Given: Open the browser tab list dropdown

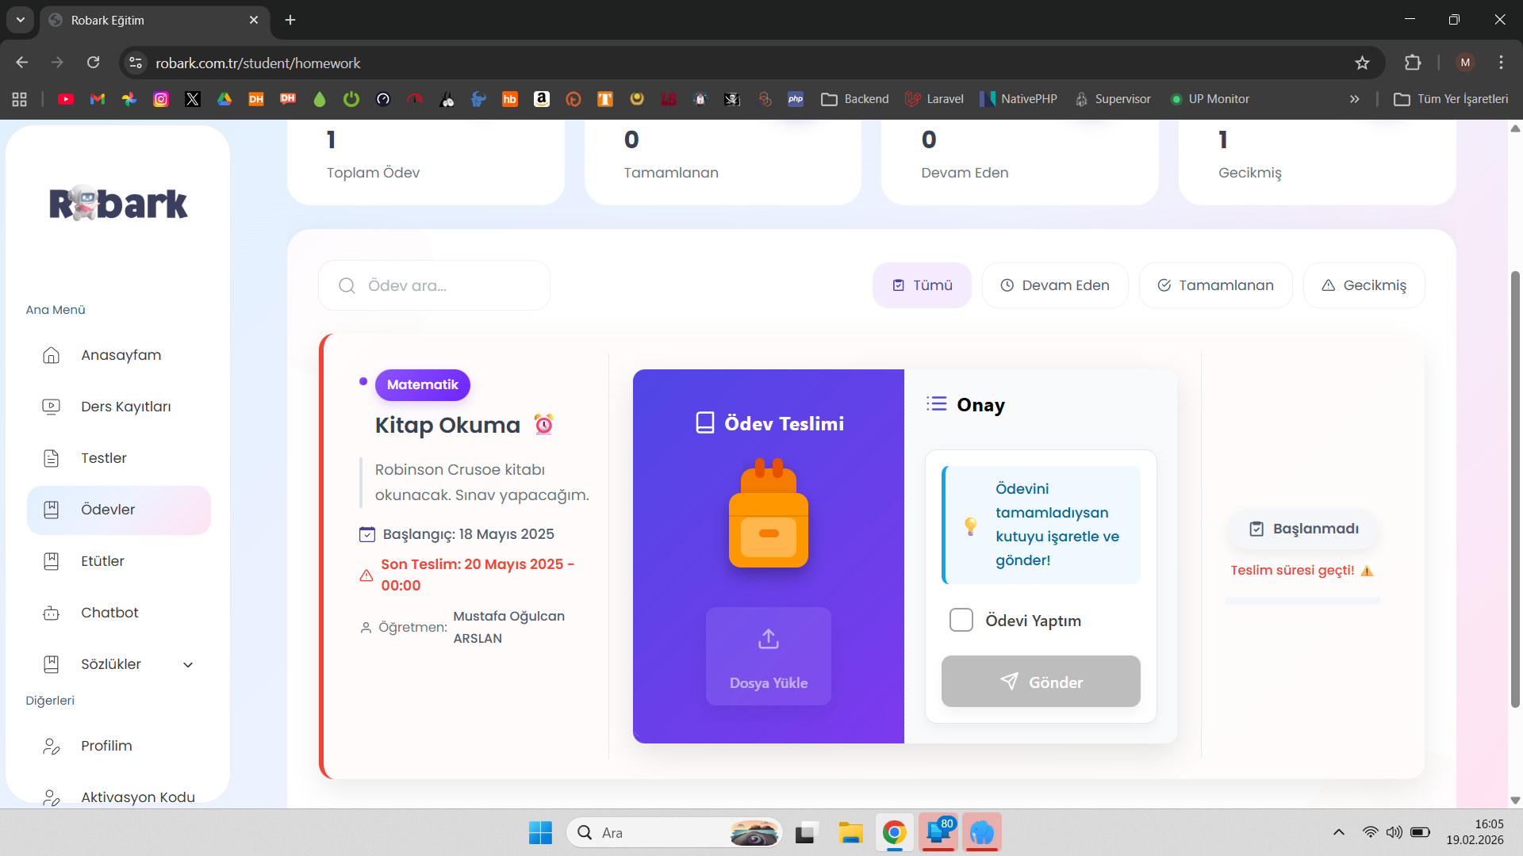Looking at the screenshot, I should pyautogui.click(x=20, y=20).
